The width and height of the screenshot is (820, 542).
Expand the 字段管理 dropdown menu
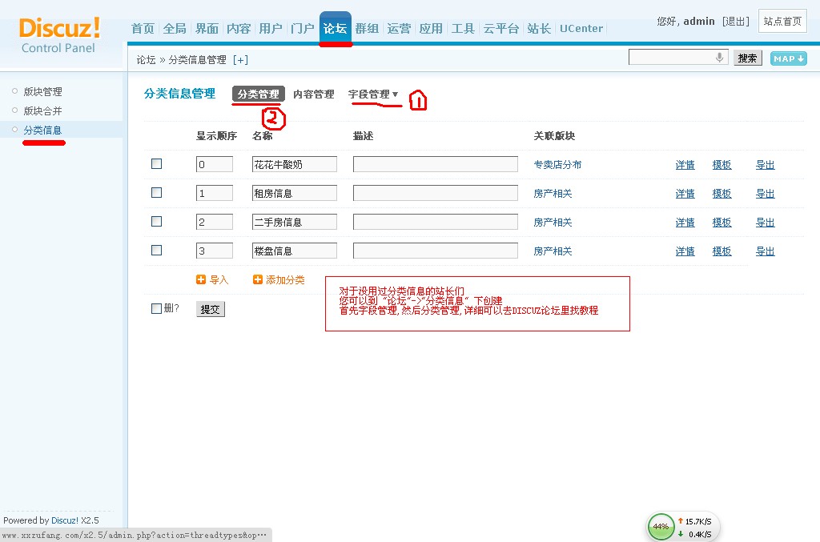coord(373,94)
